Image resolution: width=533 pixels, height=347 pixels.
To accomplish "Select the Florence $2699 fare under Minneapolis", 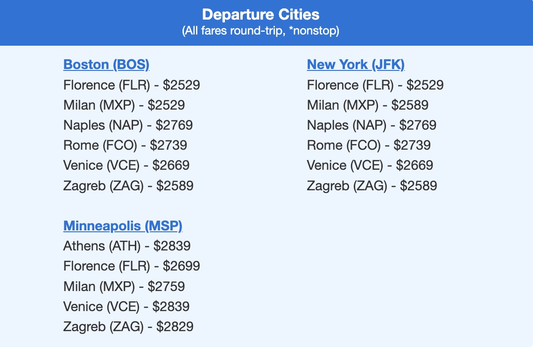I will [132, 266].
